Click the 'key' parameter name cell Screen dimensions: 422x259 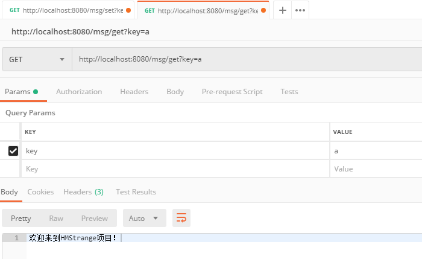click(x=175, y=151)
